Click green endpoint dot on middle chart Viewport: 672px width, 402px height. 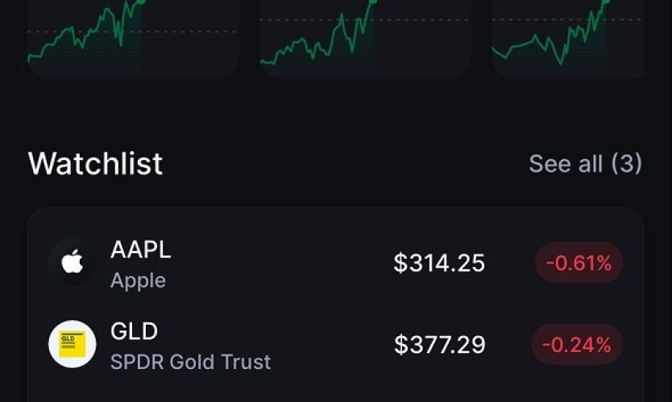tap(373, 2)
